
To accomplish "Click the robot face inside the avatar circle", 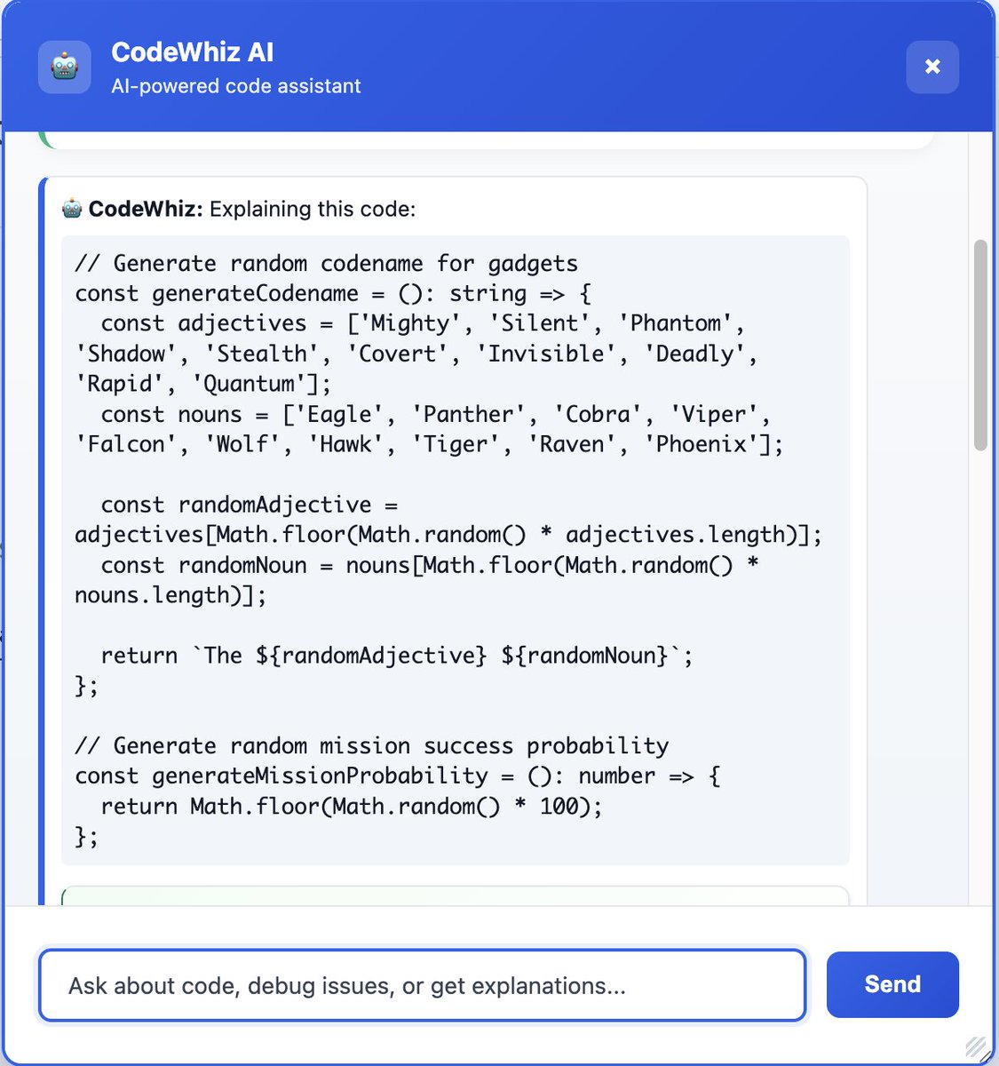I will tap(63, 67).
